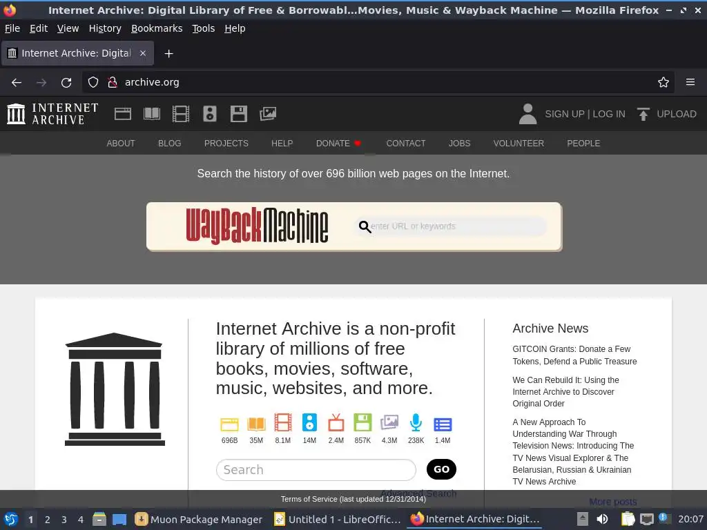Open the GITCOIN Grants news post
Screen dimensions: 707x530
point(574,355)
